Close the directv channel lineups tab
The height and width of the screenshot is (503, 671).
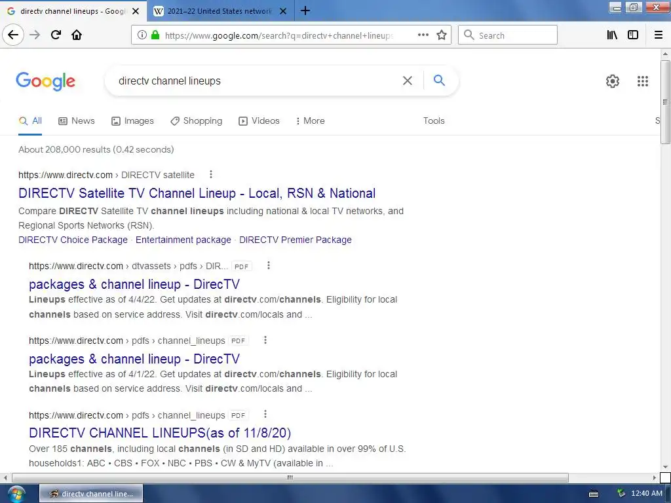coord(136,11)
